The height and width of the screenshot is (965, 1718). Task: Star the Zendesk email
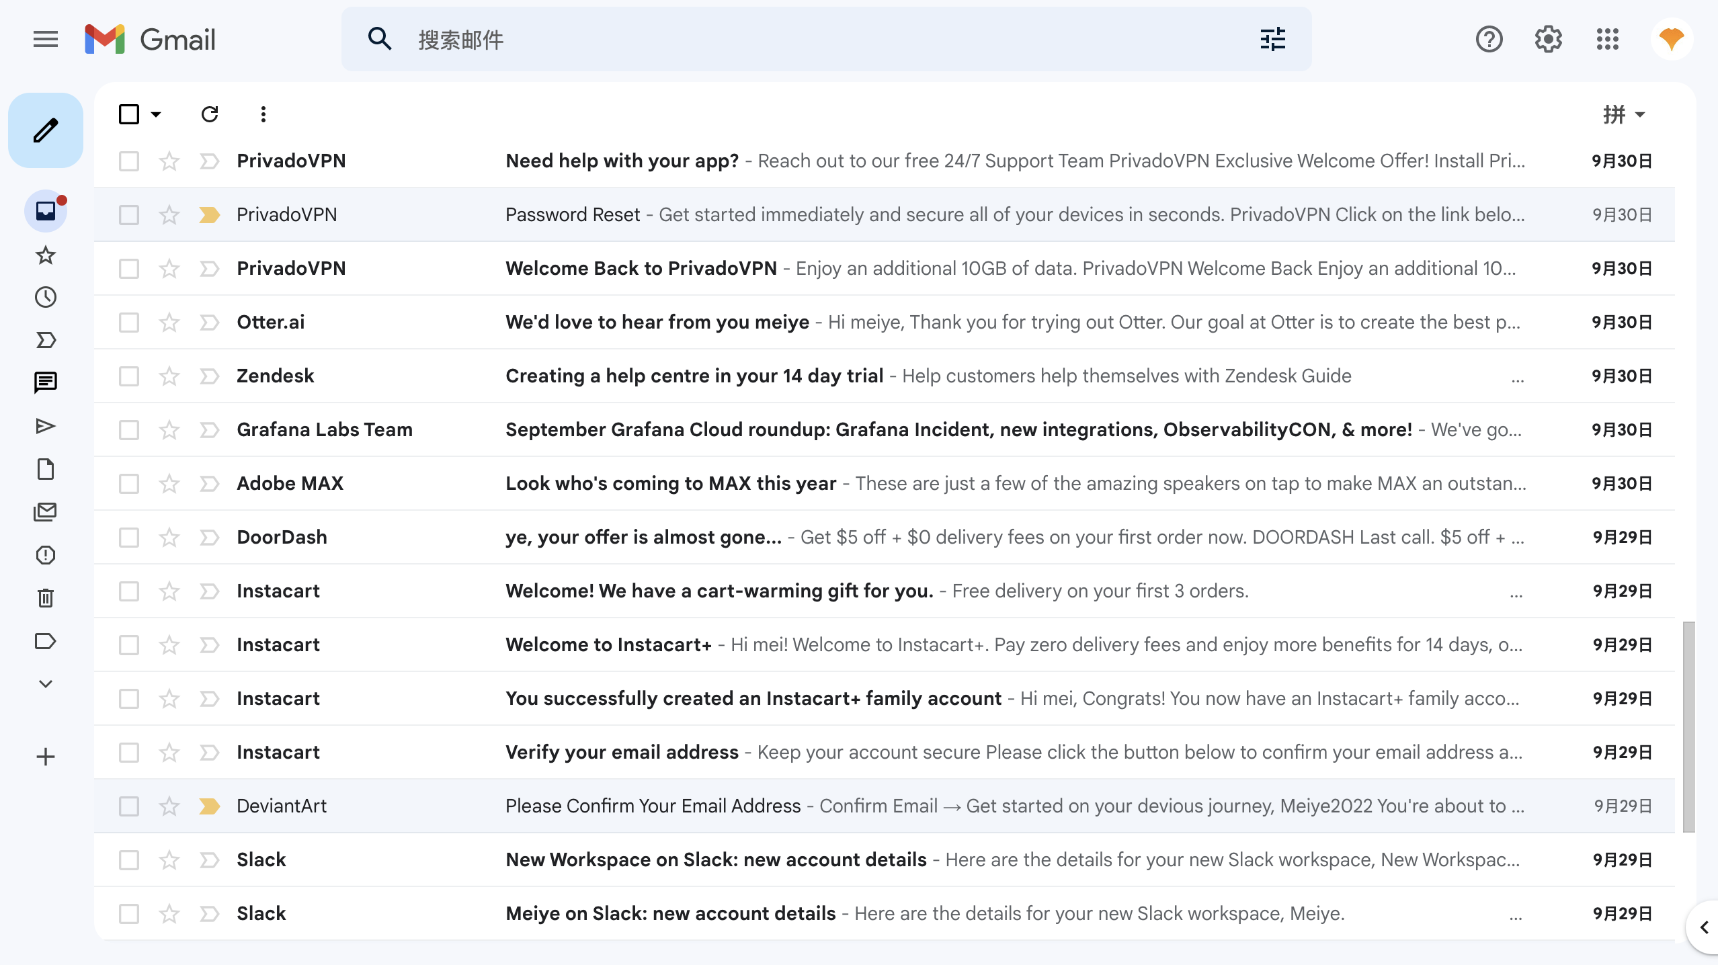(169, 376)
